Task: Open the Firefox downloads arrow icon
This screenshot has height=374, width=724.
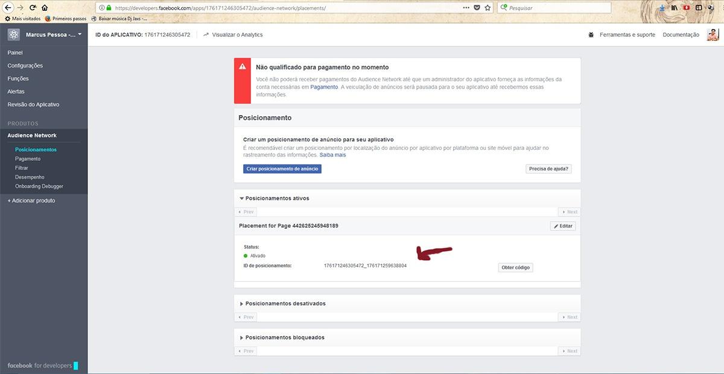Action: (662, 8)
